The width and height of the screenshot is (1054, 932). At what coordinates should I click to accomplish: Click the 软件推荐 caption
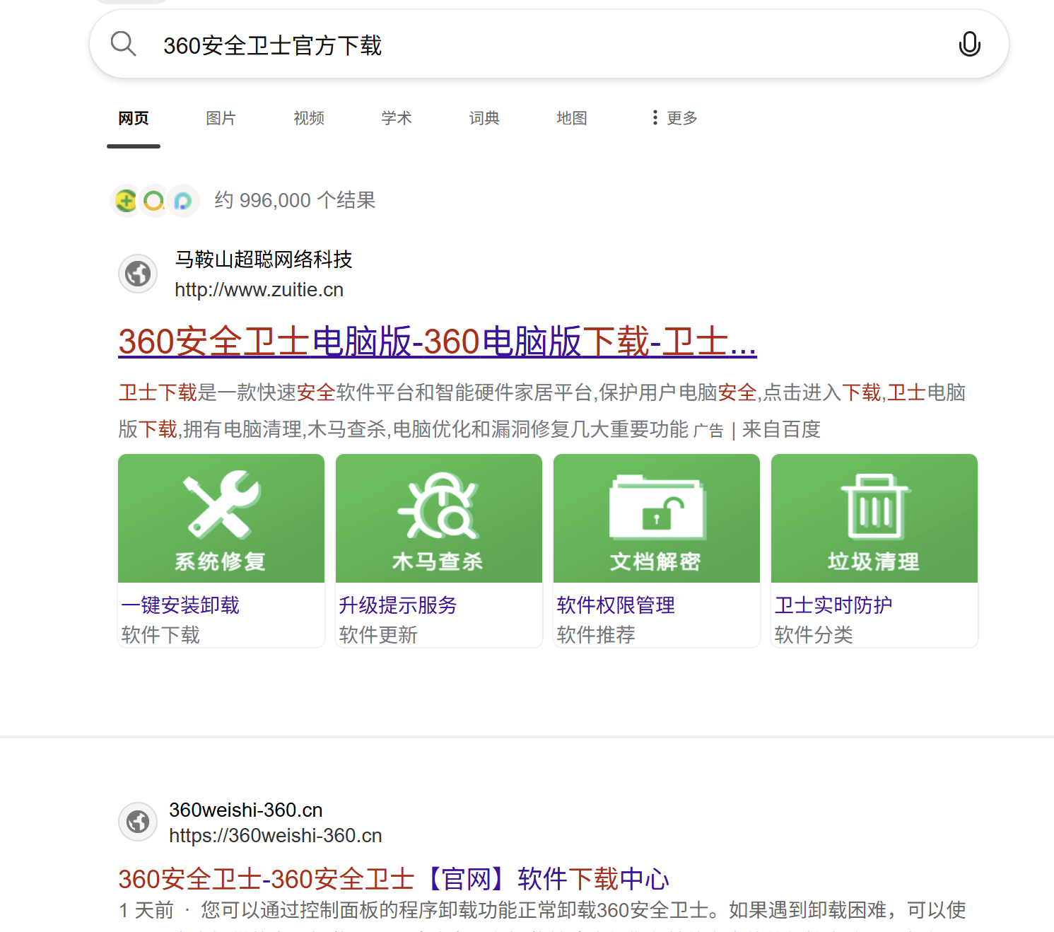(596, 635)
